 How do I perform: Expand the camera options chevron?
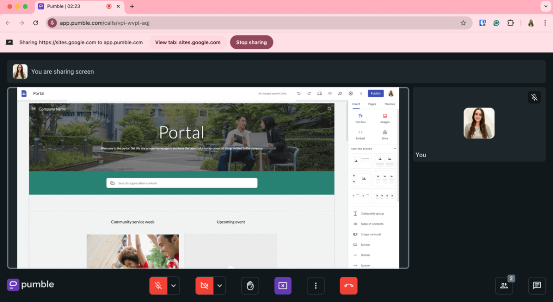point(219,286)
